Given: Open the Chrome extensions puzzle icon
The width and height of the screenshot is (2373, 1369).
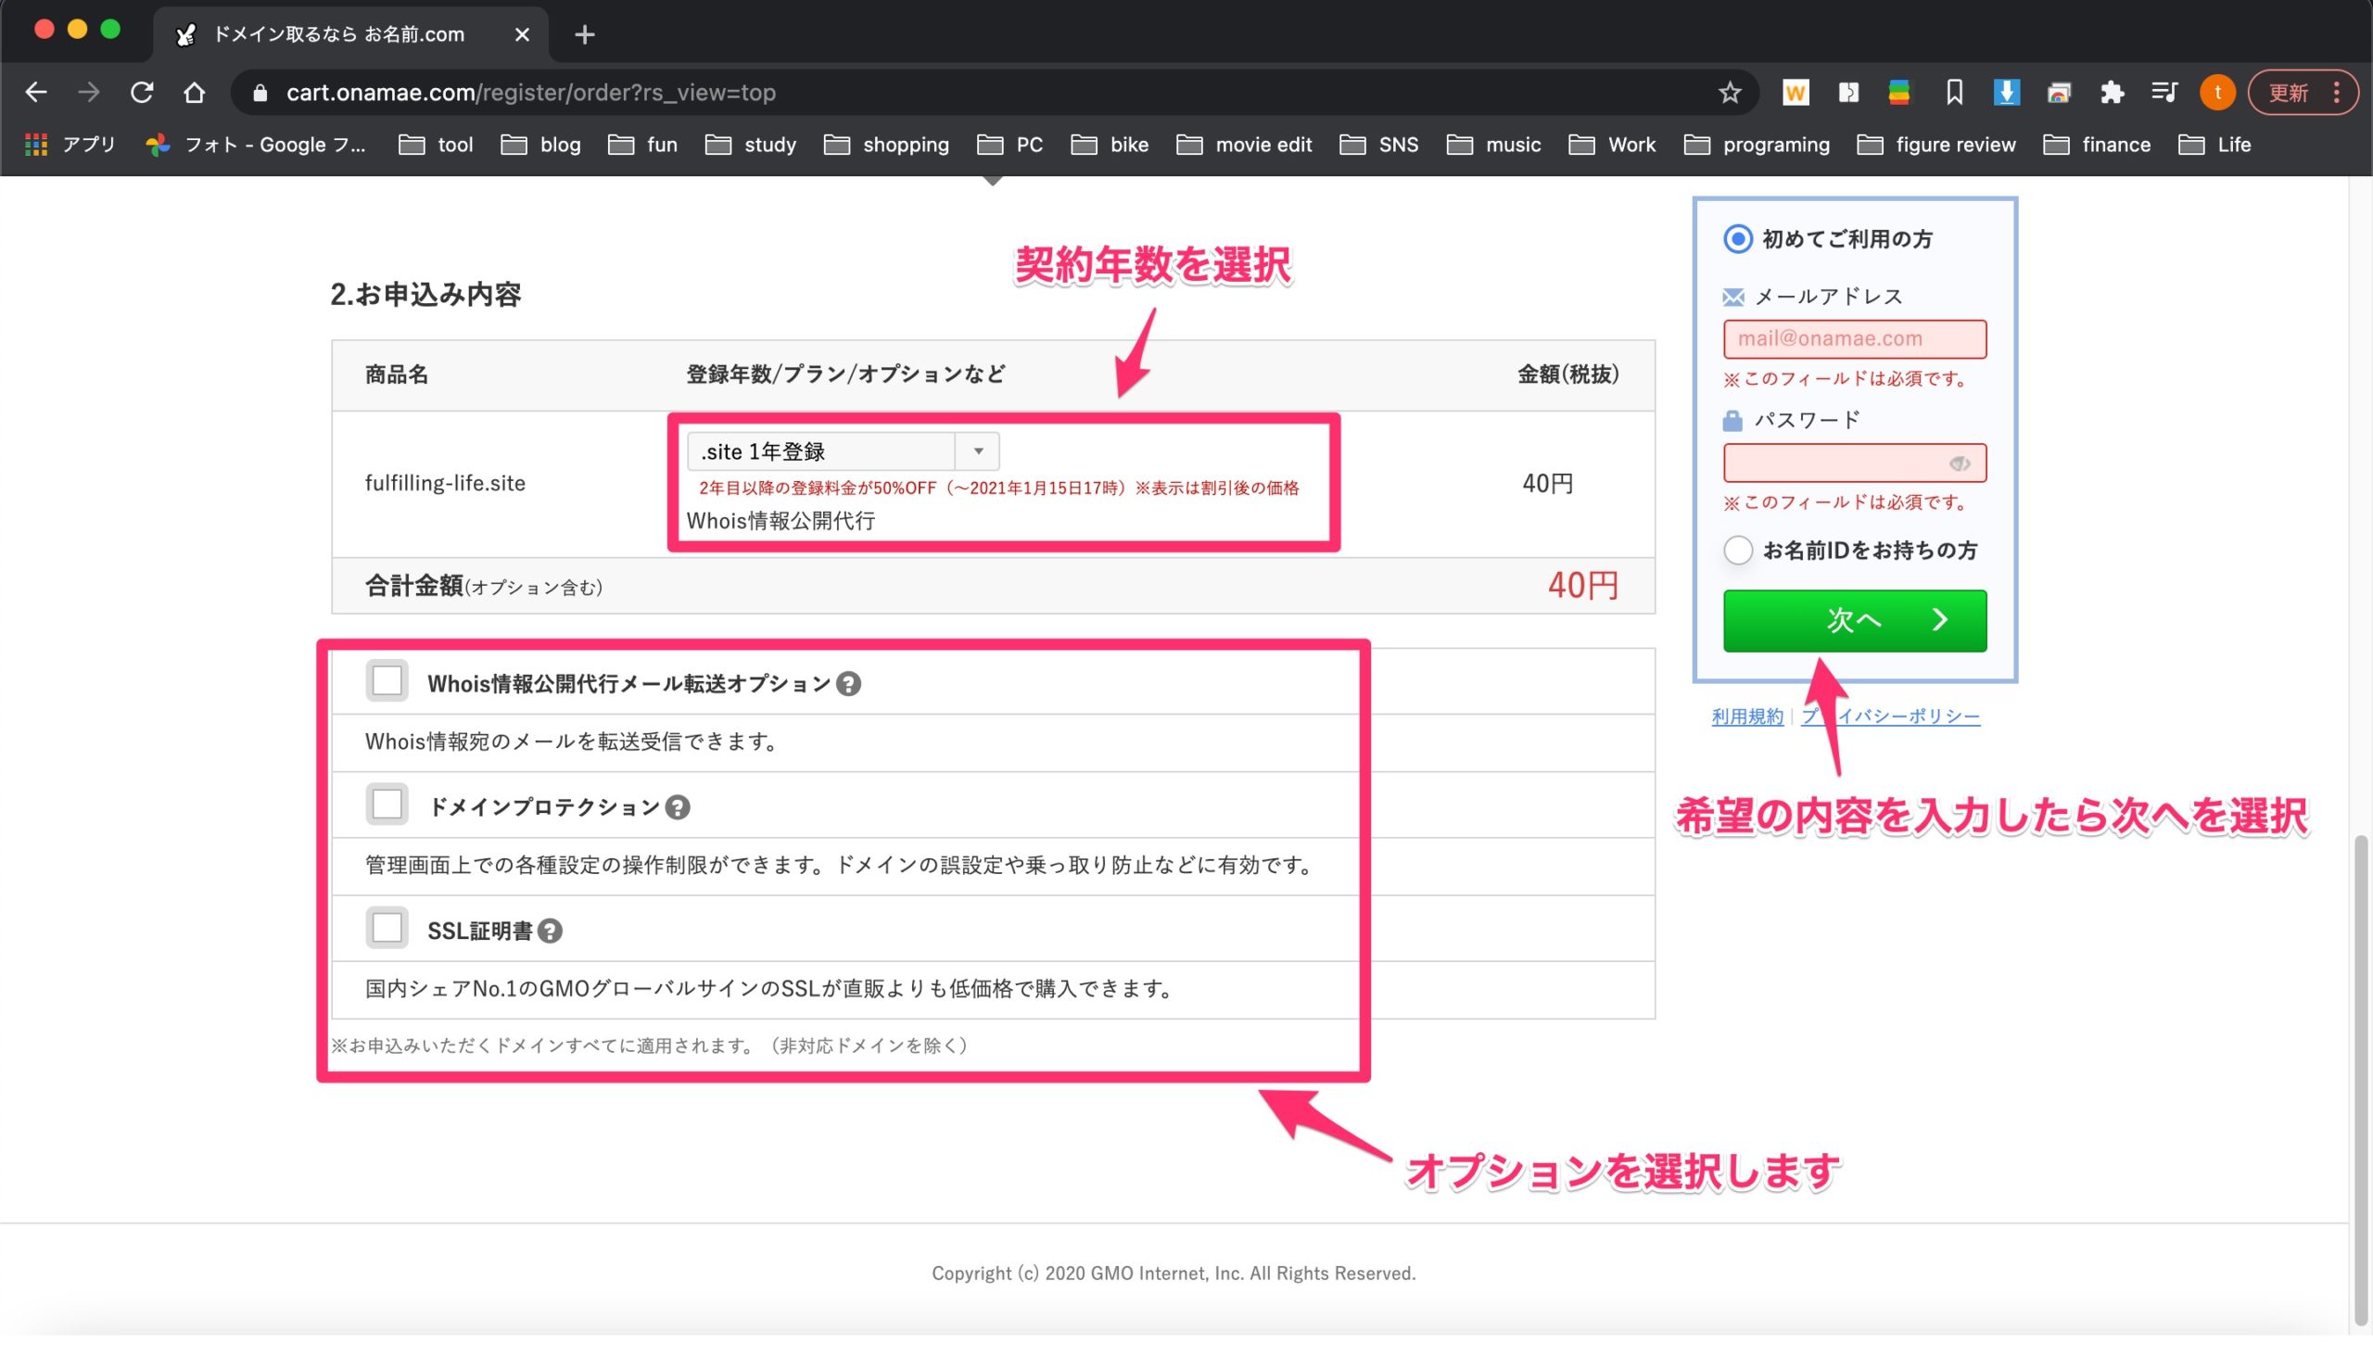Looking at the screenshot, I should click(2112, 92).
